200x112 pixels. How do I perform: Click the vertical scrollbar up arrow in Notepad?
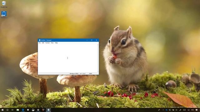coord(98,45)
